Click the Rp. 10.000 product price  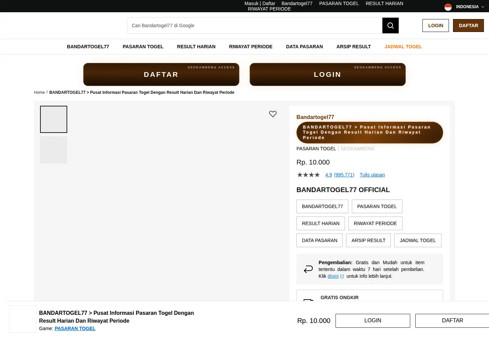point(313,162)
